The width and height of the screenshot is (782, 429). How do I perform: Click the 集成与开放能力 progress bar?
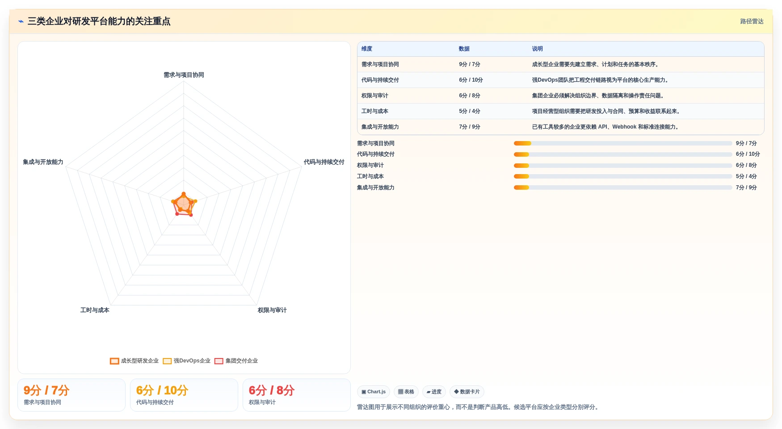(x=623, y=187)
